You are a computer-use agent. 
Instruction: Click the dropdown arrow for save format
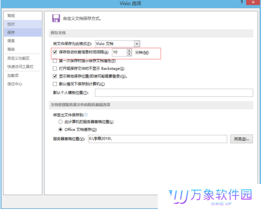tap(137, 44)
